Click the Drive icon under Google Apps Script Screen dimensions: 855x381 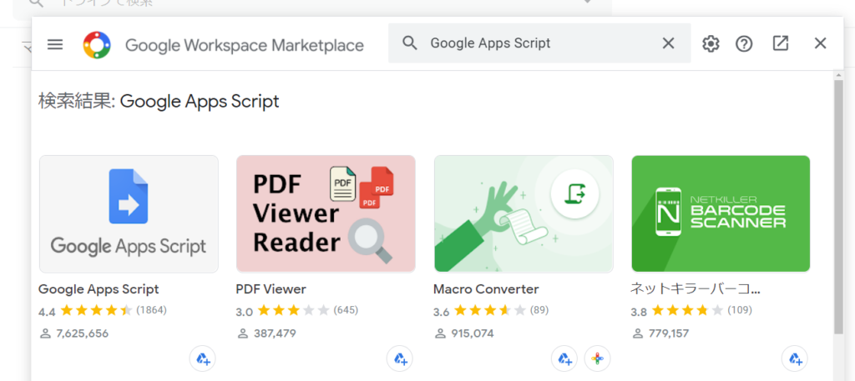(x=202, y=359)
